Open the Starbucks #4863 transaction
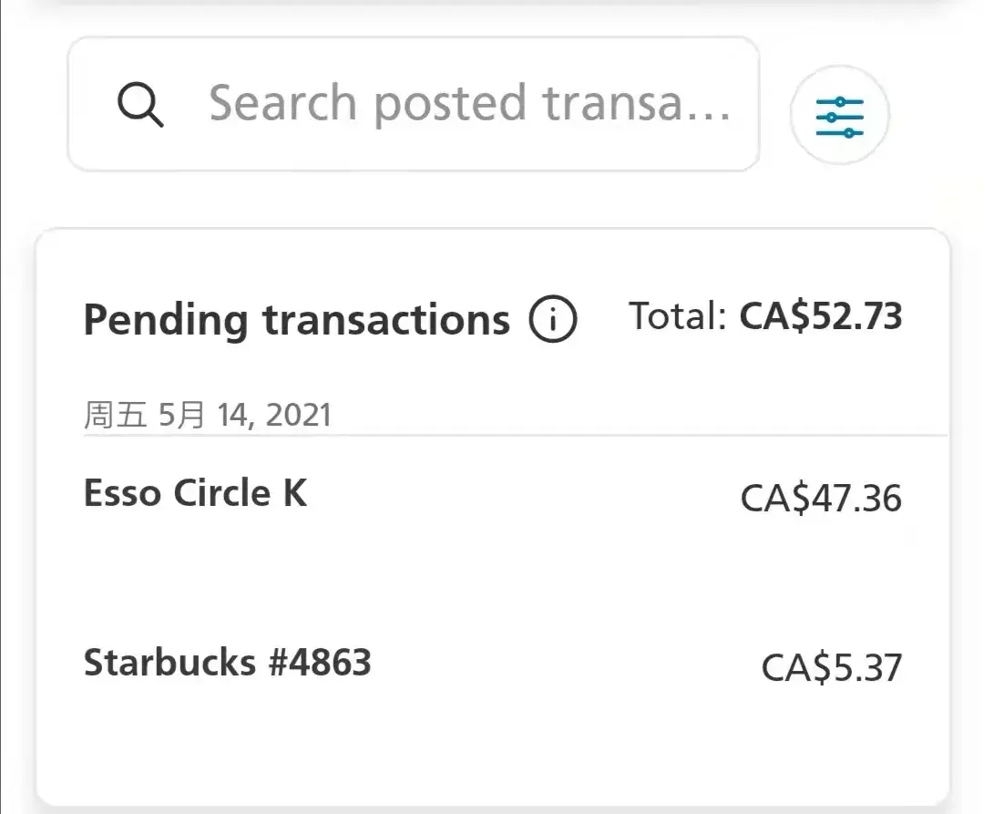Screen dimensions: 984x814 click(228, 663)
